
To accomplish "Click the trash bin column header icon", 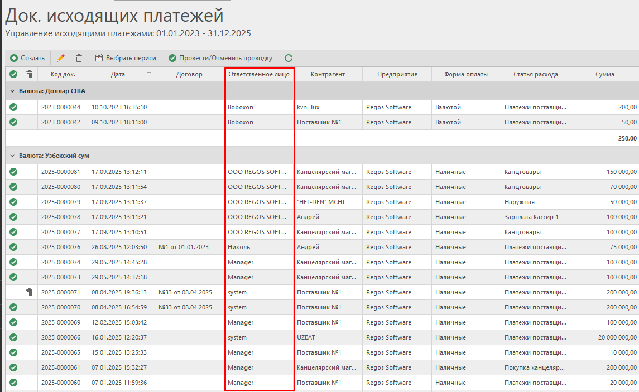I will tap(30, 74).
